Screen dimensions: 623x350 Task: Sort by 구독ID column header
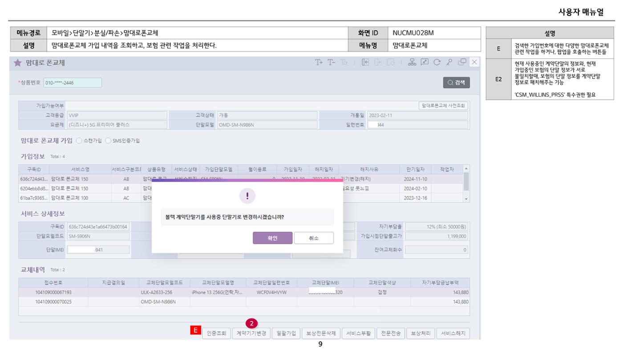coord(34,169)
